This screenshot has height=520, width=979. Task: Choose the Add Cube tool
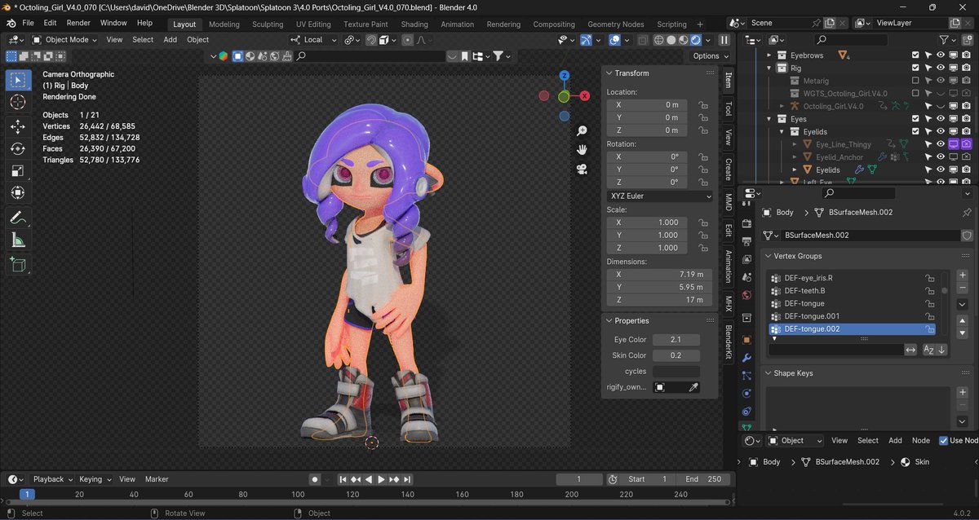tap(18, 264)
